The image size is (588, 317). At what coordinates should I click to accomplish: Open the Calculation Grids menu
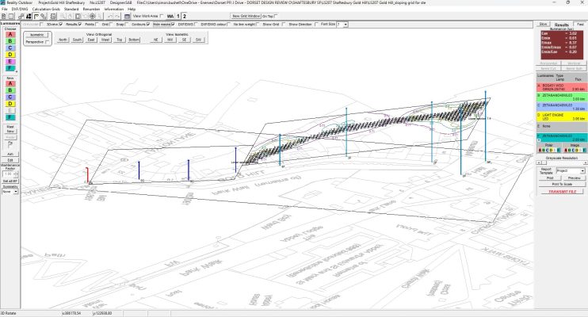click(45, 9)
